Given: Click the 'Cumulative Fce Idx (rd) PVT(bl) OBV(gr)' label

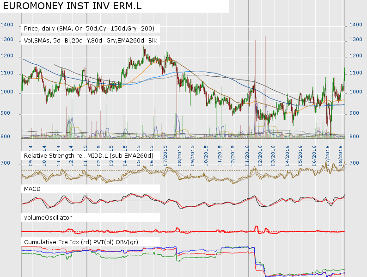Looking at the screenshot, I should tap(81, 242).
